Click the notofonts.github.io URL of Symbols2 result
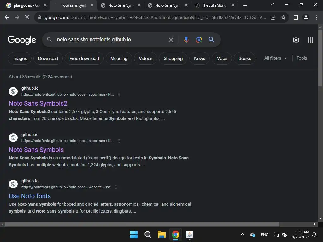323x242 pixels. coord(68,95)
